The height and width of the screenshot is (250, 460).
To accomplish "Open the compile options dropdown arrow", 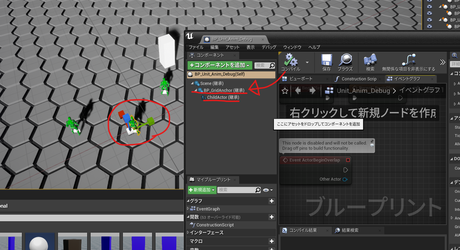I will click(307, 62).
